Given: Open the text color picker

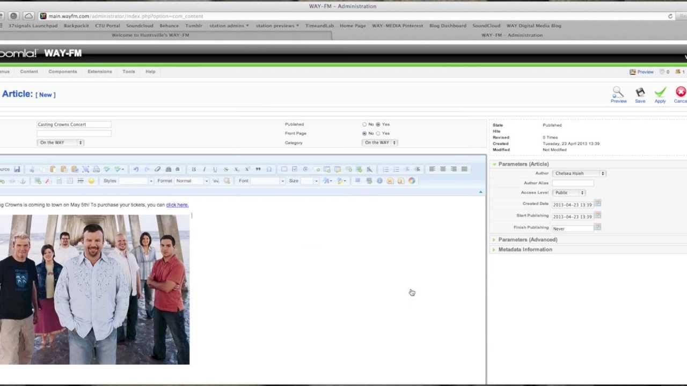Looking at the screenshot, I should tap(327, 181).
